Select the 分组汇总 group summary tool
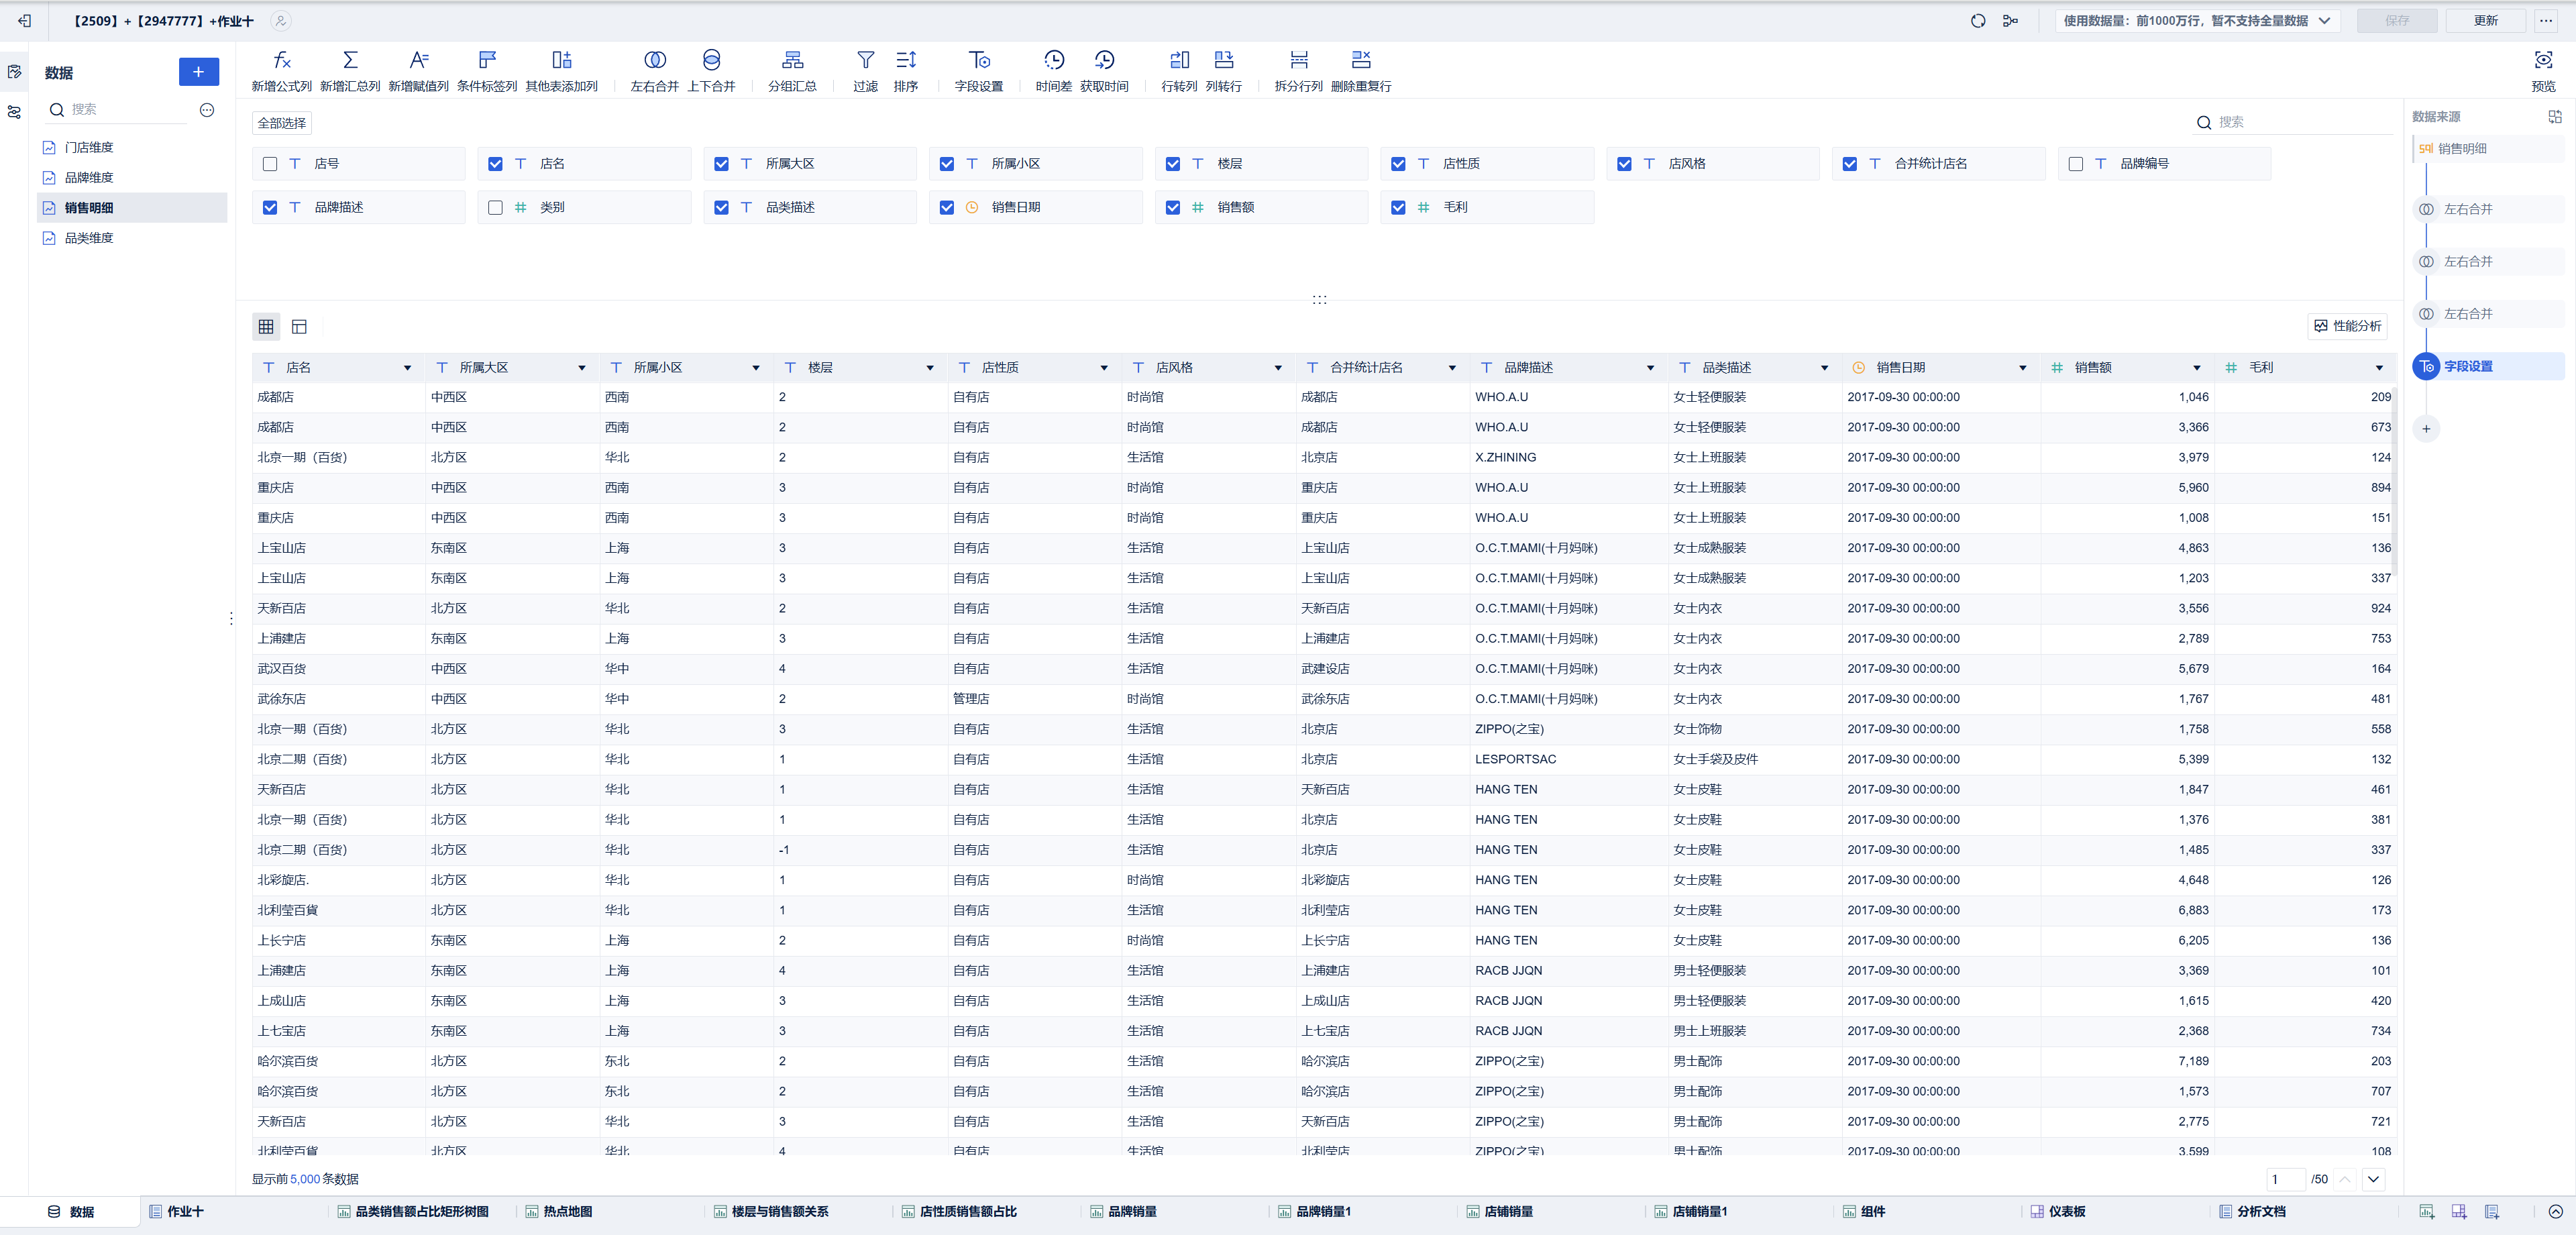Image resolution: width=2576 pixels, height=1235 pixels. coord(792,61)
